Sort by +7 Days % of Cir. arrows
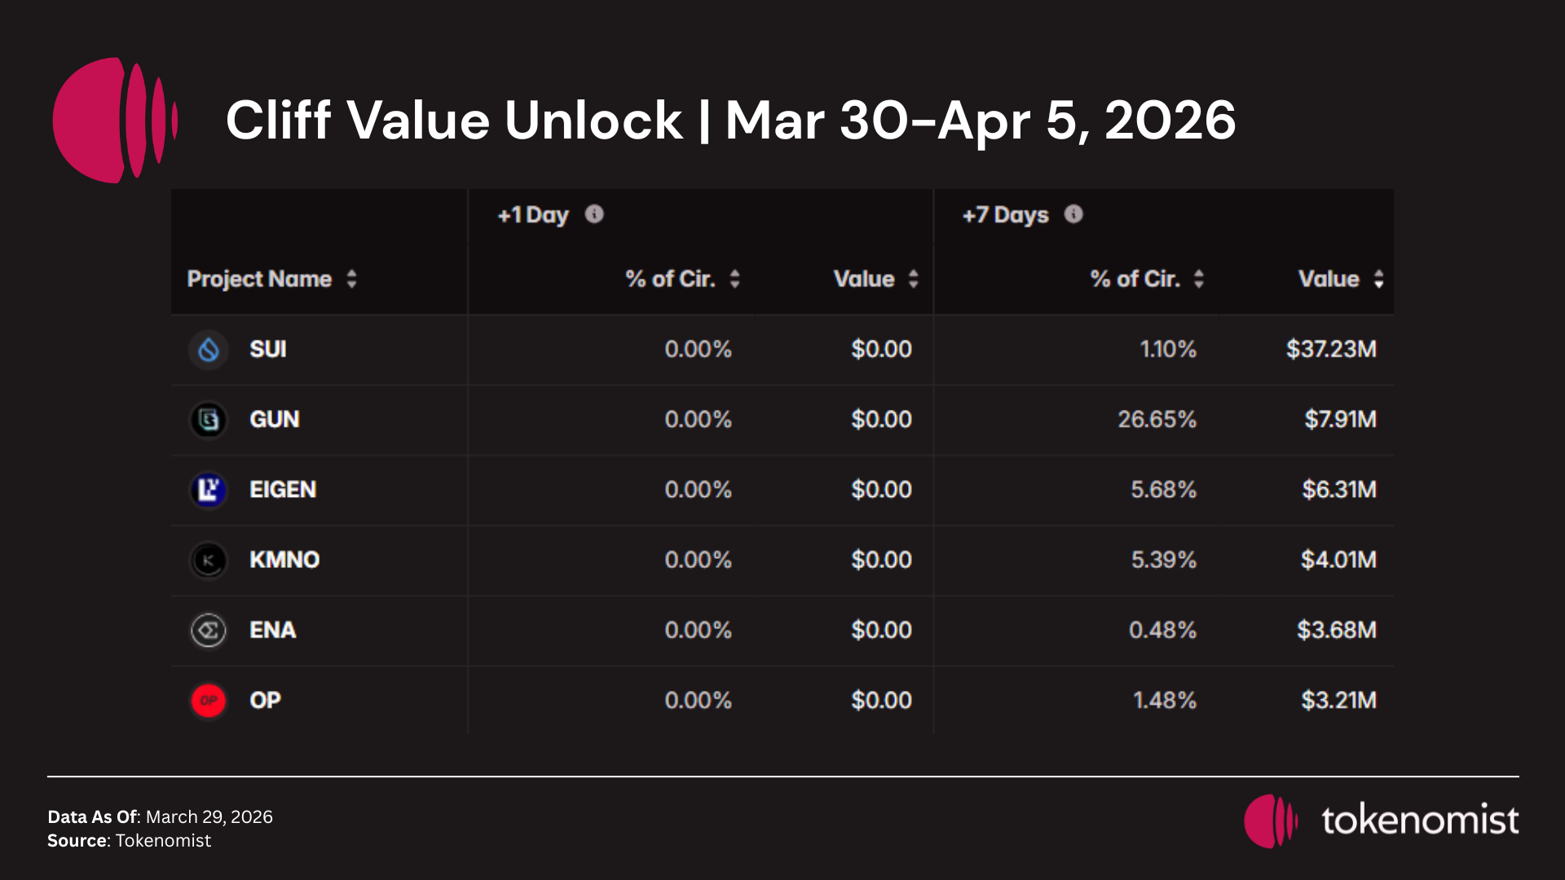Viewport: 1565px width, 880px height. click(1198, 279)
